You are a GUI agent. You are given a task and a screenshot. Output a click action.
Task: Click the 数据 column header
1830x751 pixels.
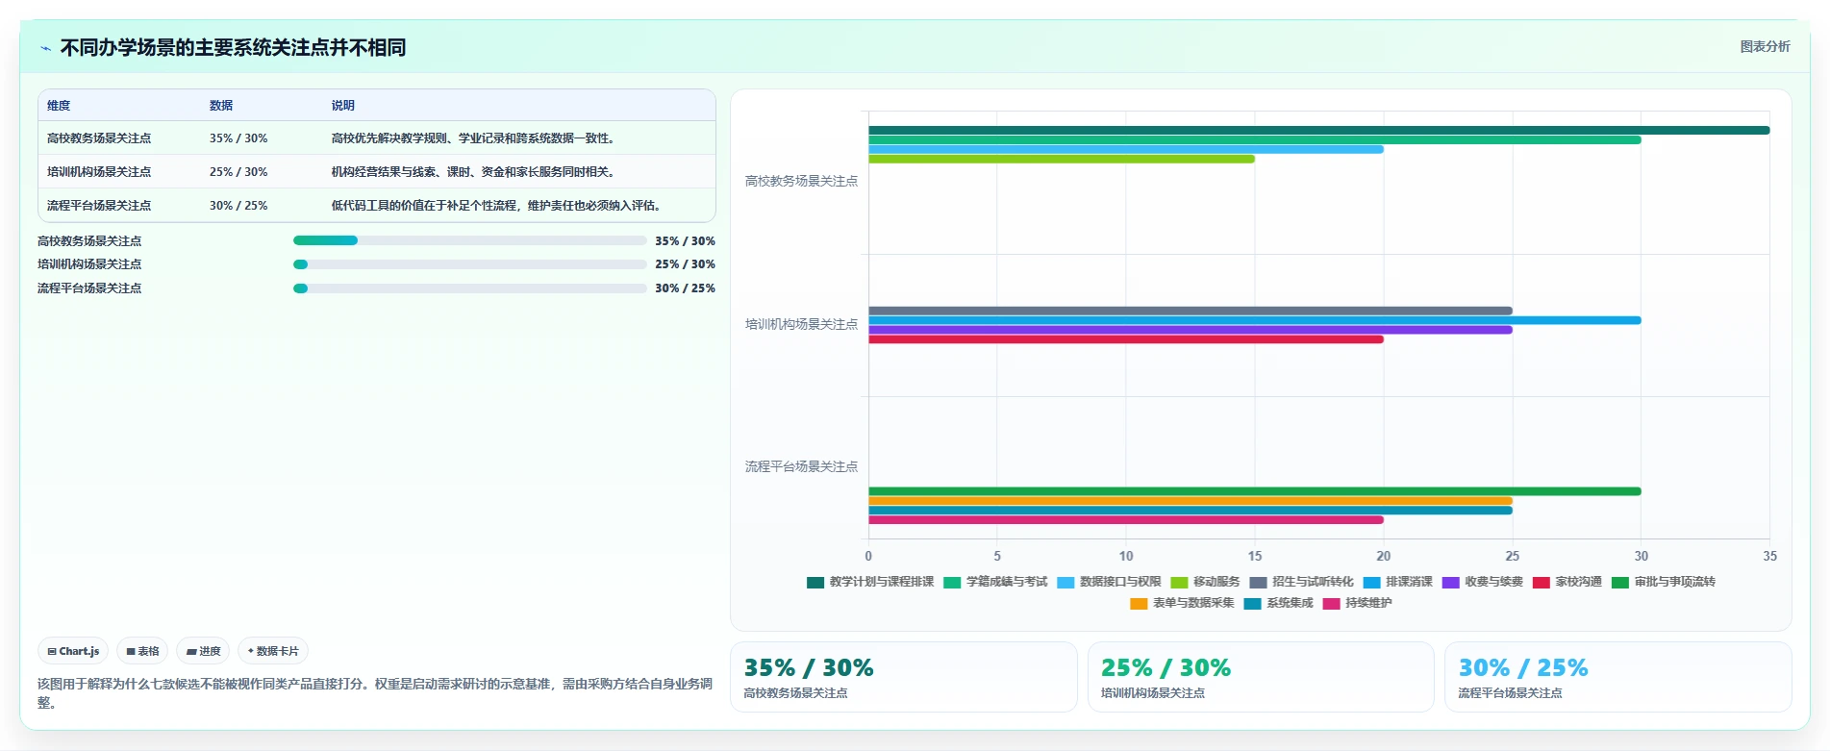(x=221, y=106)
